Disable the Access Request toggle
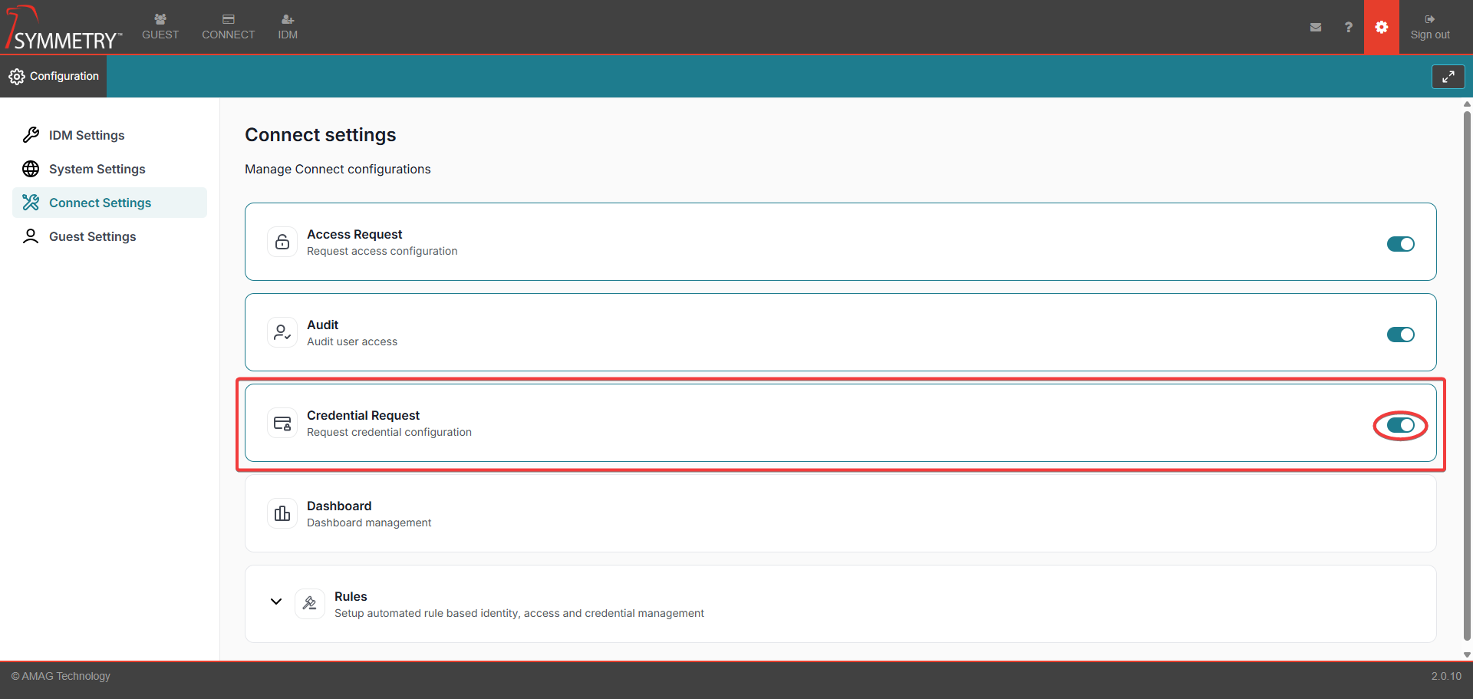The width and height of the screenshot is (1473, 699). (x=1400, y=244)
